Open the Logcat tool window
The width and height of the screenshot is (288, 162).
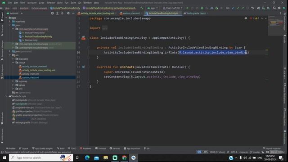tap(23, 148)
